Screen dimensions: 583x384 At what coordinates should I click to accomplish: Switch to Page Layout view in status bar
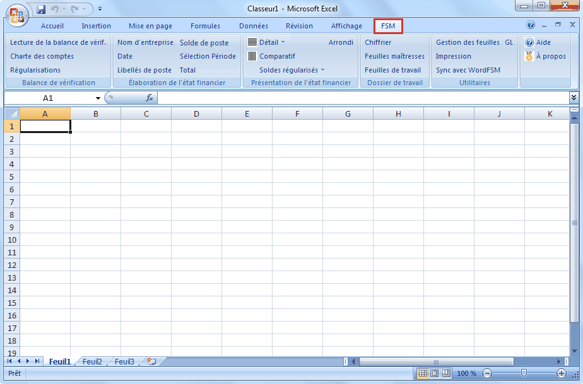434,373
